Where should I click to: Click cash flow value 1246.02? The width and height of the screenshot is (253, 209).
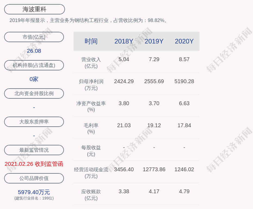[184, 169]
